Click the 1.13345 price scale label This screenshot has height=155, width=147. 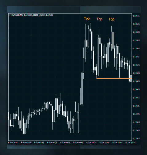[136, 138]
